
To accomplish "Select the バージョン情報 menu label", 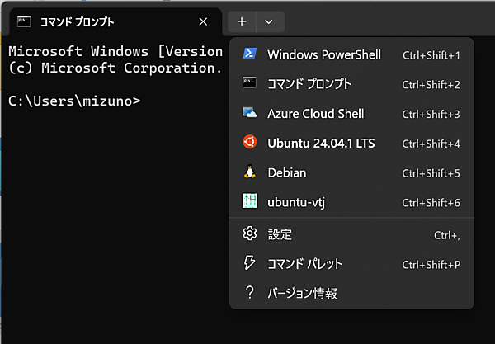I will [302, 293].
